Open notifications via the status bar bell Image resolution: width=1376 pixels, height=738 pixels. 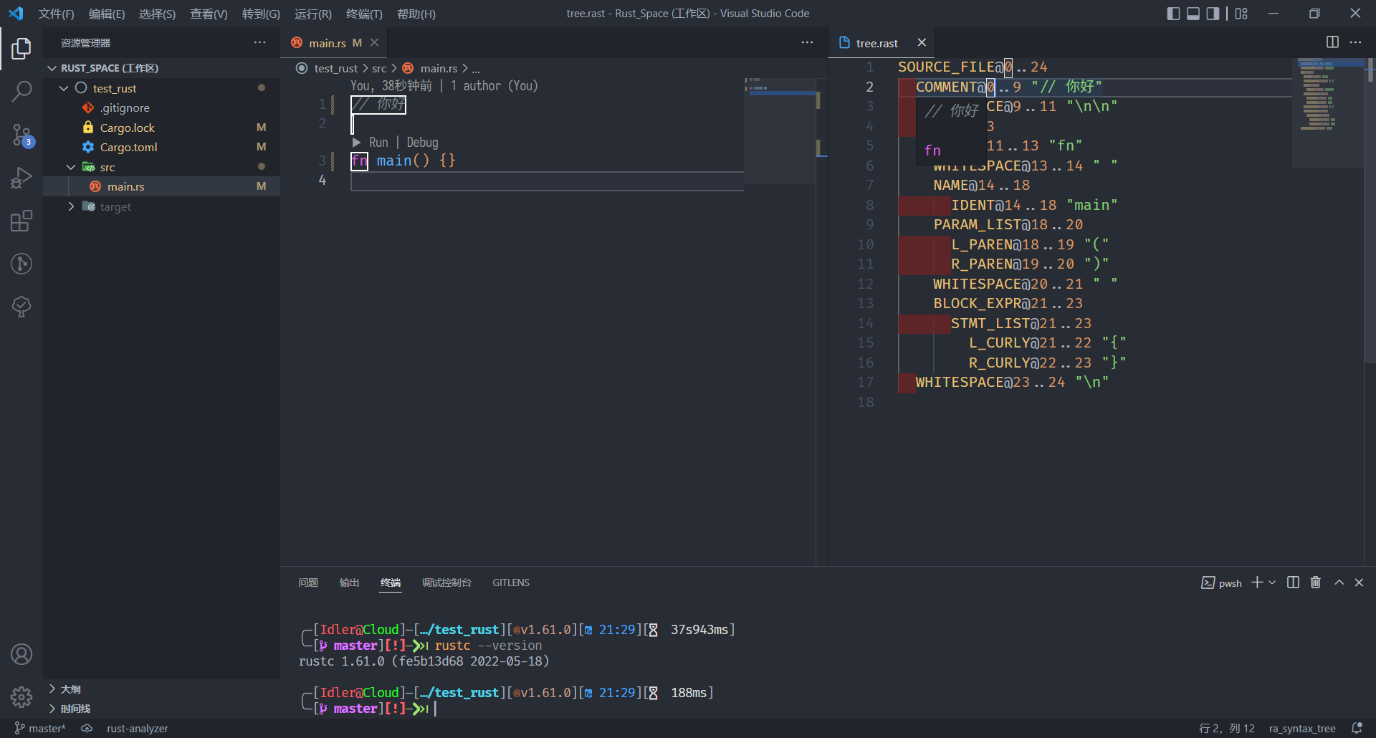point(1358,728)
